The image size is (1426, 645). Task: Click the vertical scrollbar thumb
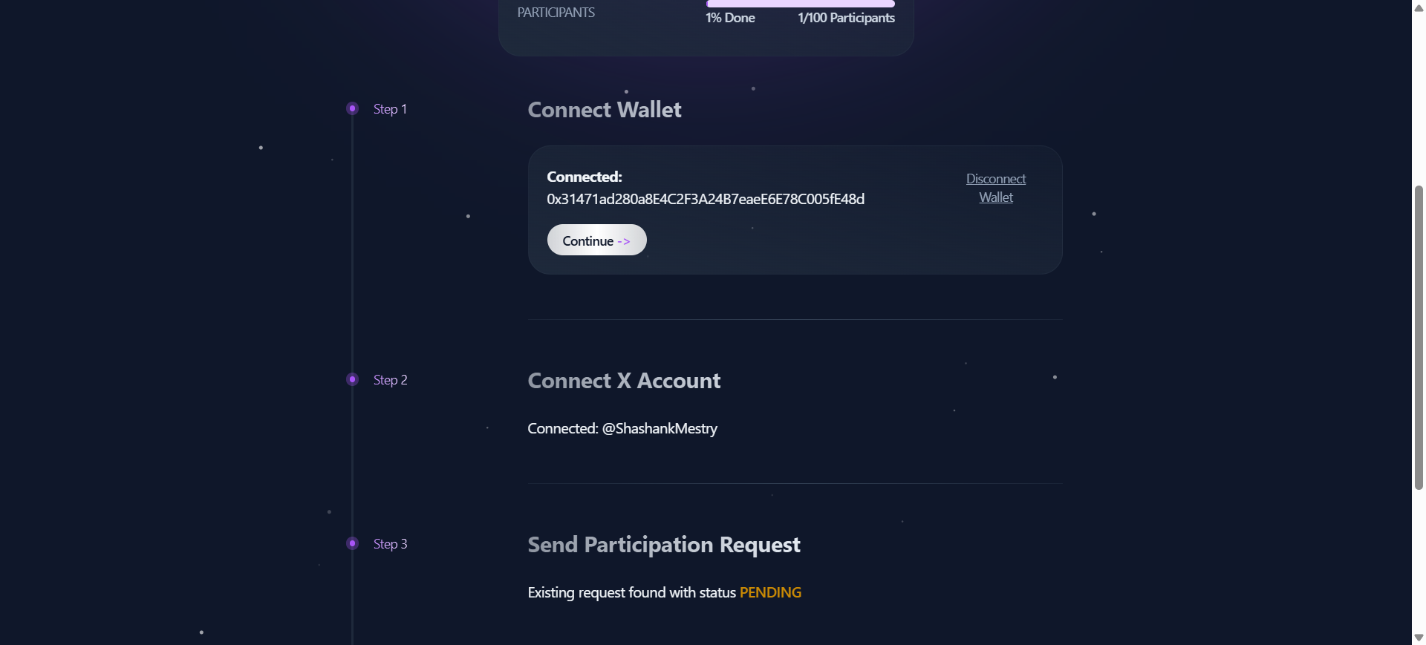[1419, 338]
